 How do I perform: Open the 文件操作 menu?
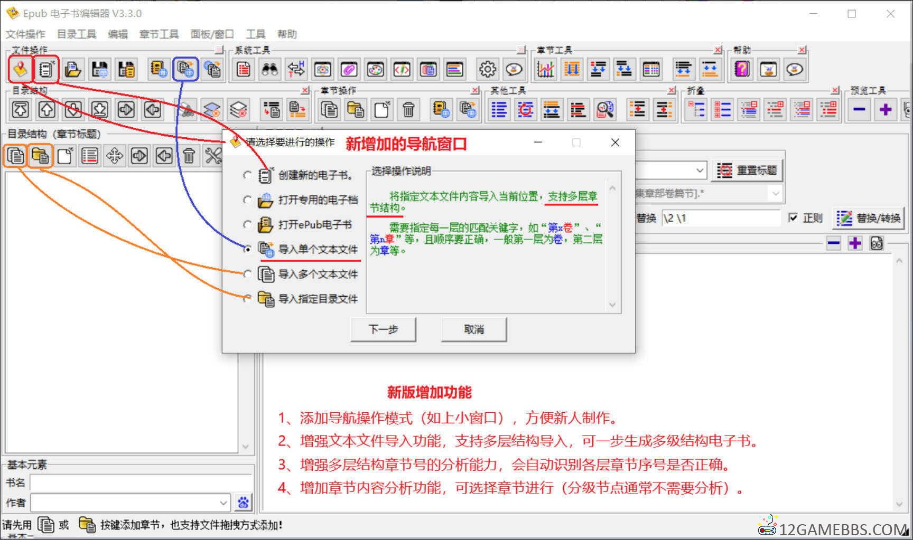(25, 34)
